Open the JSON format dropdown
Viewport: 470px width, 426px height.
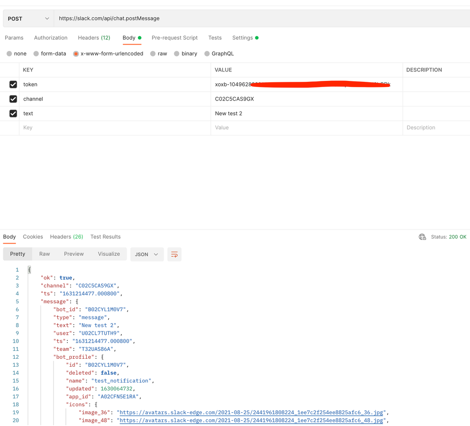pos(147,254)
